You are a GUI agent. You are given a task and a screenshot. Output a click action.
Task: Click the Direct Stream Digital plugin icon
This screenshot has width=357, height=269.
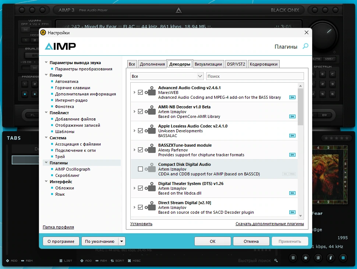150,206
